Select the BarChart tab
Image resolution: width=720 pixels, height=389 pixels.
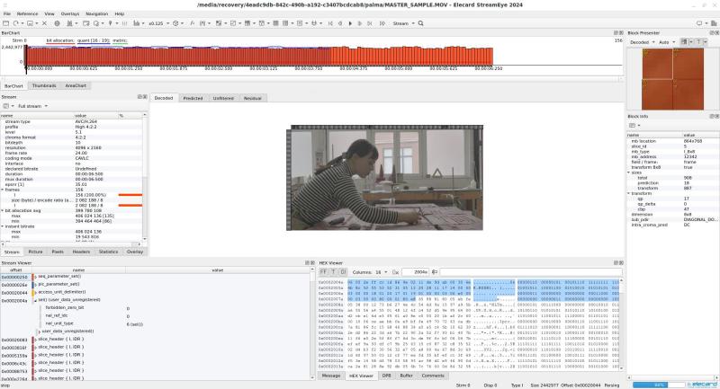pos(13,85)
